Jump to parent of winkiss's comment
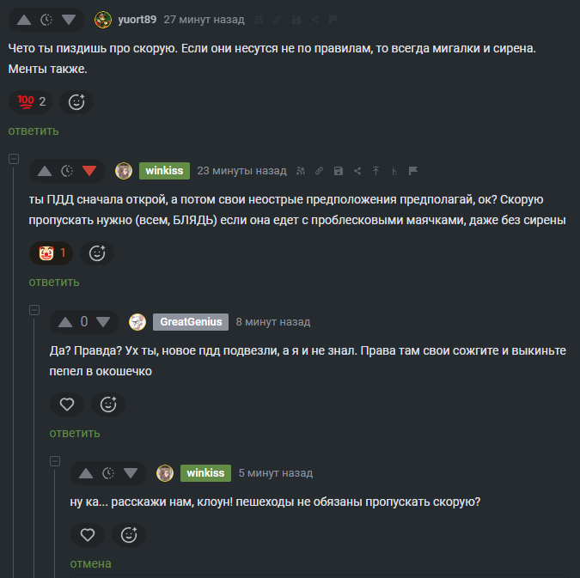This screenshot has width=580, height=578. pyautogui.click(x=375, y=171)
